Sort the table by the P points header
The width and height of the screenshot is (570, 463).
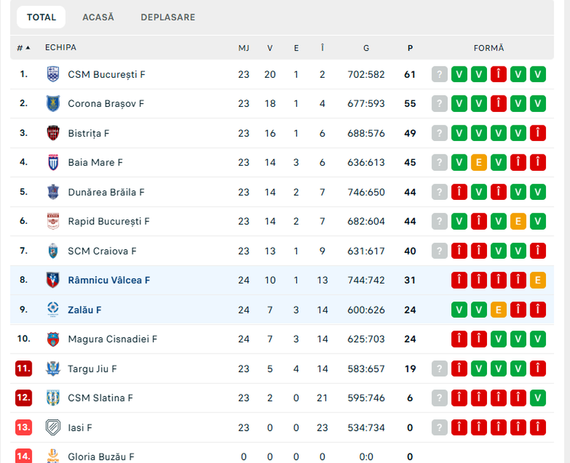(410, 48)
